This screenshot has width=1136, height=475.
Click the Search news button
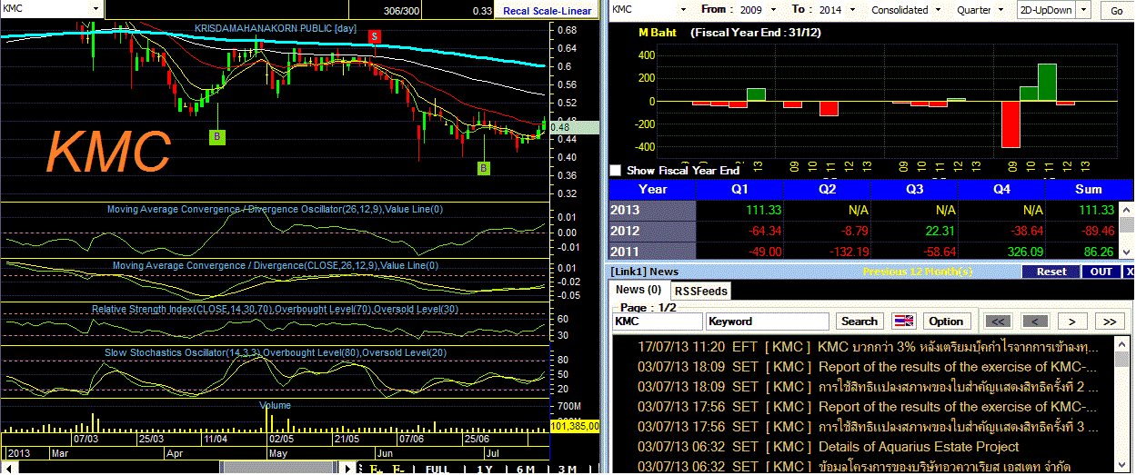860,321
